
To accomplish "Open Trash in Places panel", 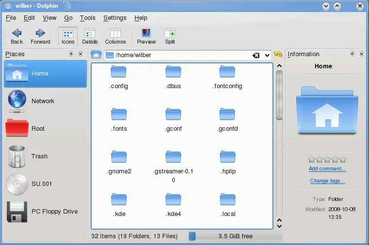I will click(39, 156).
